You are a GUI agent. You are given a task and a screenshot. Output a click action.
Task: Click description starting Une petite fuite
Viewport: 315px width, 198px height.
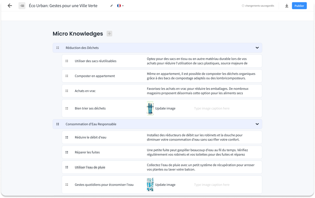coord(198,152)
